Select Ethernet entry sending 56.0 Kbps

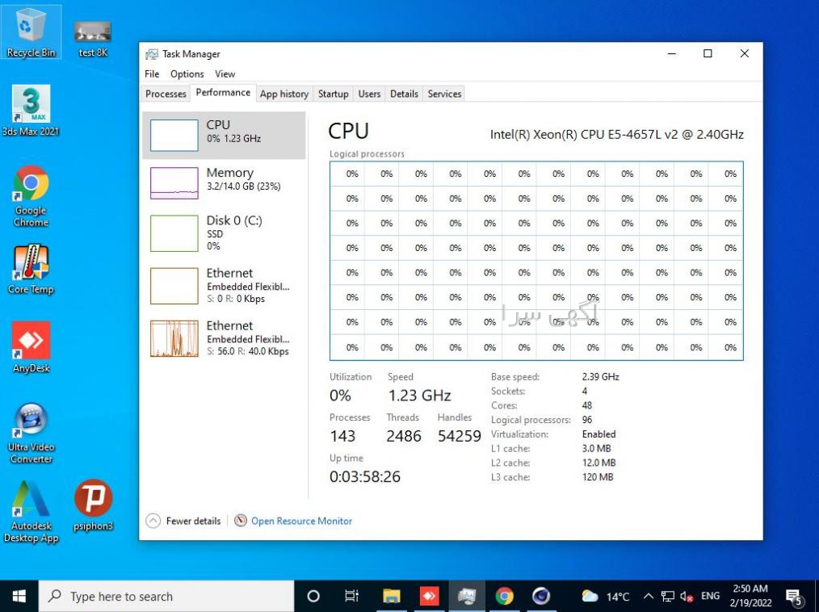tap(224, 338)
